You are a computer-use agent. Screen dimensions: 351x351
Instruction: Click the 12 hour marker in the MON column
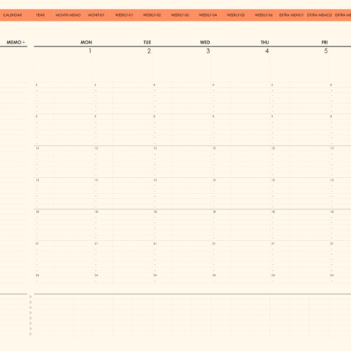point(37,148)
